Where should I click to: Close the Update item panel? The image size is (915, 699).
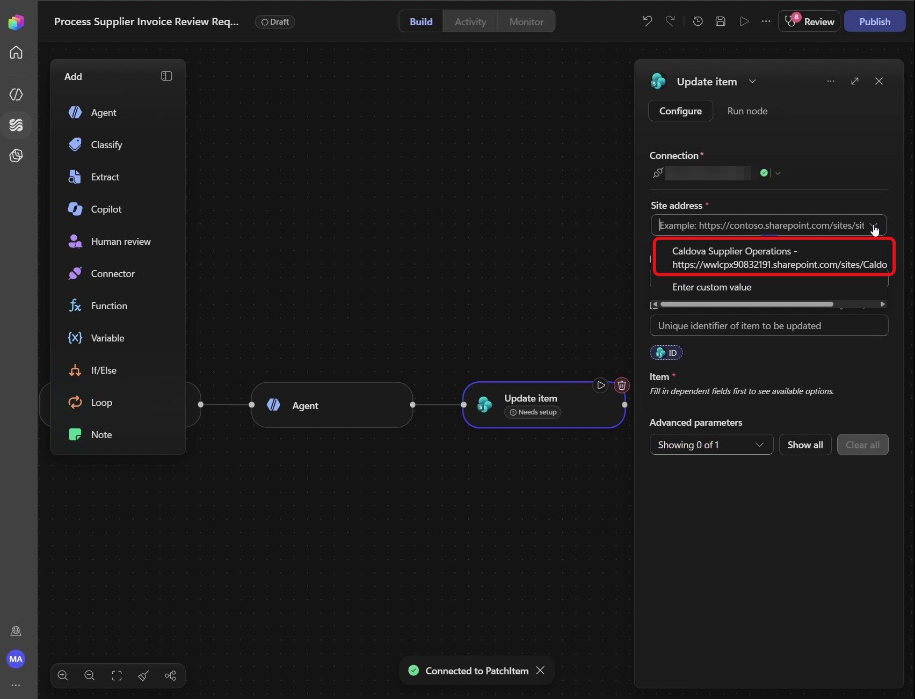pyautogui.click(x=879, y=81)
